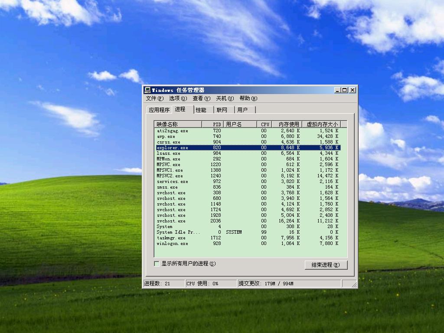Open the 关机(U) menu

click(225, 98)
